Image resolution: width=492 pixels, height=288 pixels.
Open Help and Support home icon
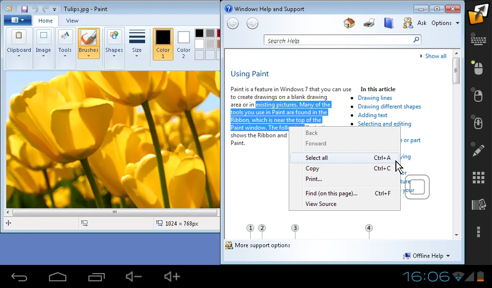[349, 23]
